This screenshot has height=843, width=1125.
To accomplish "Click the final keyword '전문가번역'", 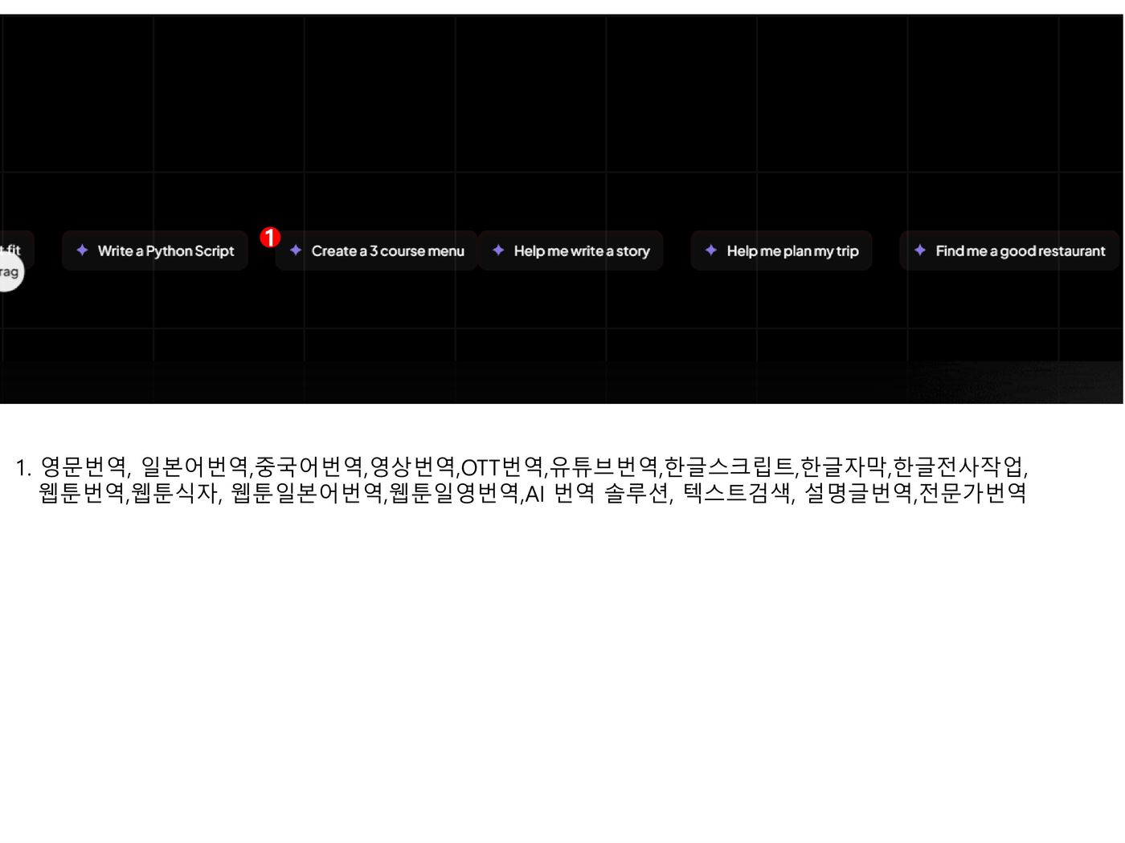I will point(972,492).
